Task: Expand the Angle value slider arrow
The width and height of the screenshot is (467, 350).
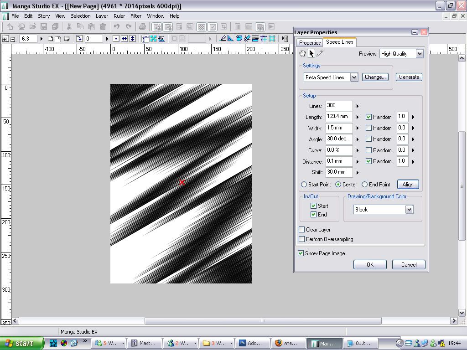Action: pyautogui.click(x=358, y=139)
